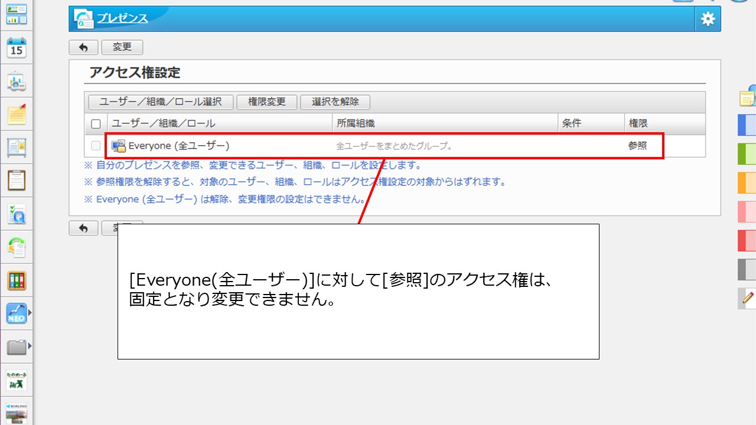Pick the pink sticky color tab

pyautogui.click(x=747, y=212)
